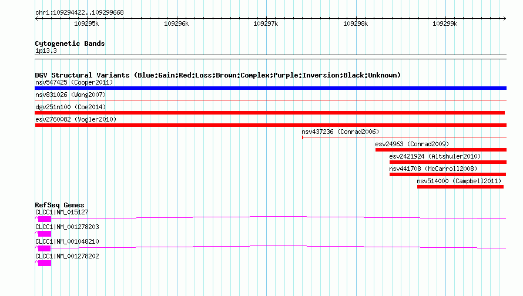Select the CLCC1|NM_001048210 gene label
This screenshot has width=523, height=296.
pyautogui.click(x=67, y=241)
